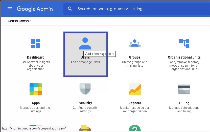Open the Reports chart icon
Screen dimensions: 210x132
tap(135, 89)
